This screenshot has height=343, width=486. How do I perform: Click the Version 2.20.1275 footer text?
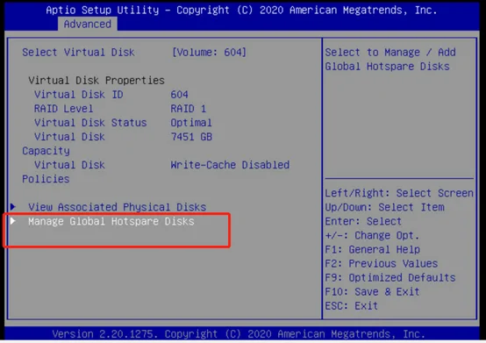(x=239, y=334)
